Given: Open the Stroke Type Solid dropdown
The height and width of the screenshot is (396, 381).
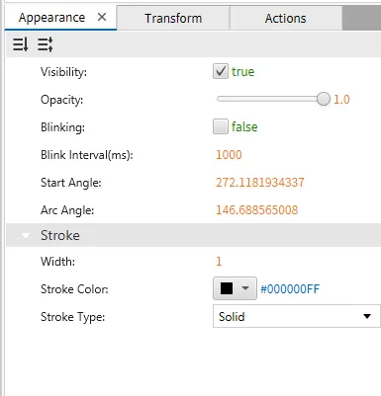Looking at the screenshot, I should [296, 316].
